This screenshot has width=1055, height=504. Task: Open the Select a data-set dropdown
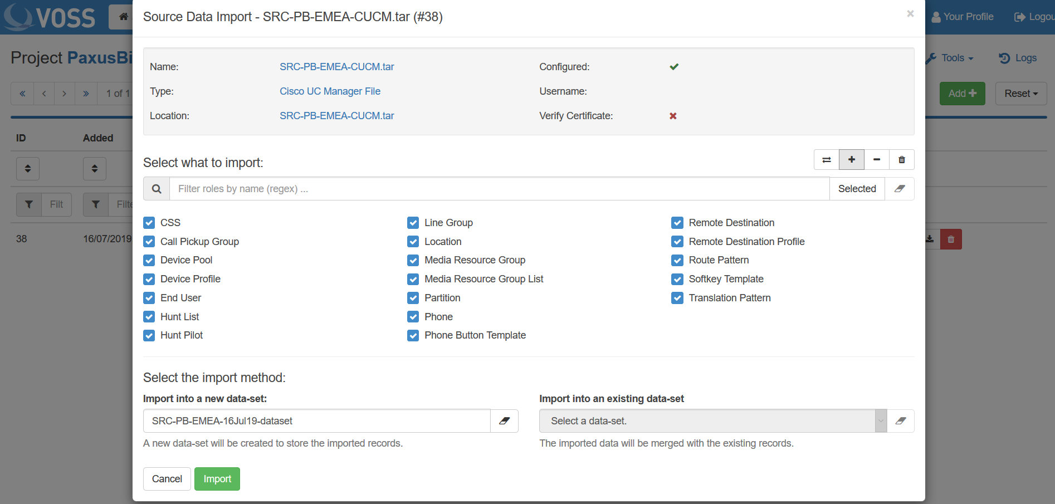(712, 421)
